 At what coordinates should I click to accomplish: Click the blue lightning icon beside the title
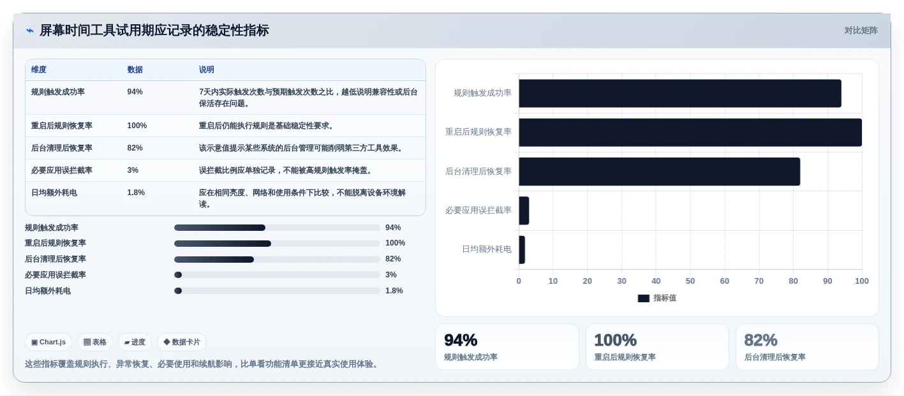30,31
